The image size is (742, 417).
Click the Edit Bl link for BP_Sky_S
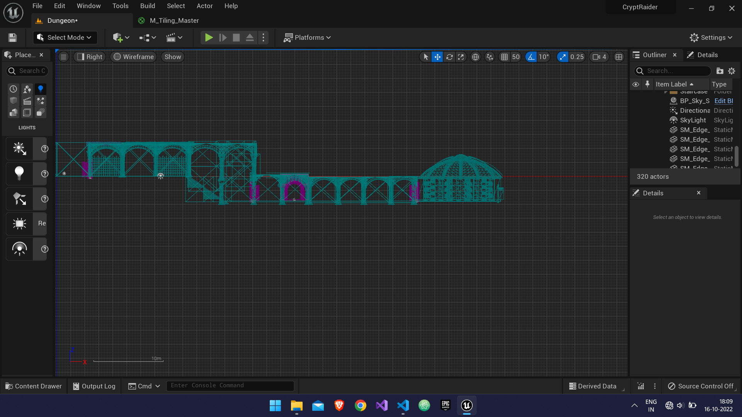723,101
